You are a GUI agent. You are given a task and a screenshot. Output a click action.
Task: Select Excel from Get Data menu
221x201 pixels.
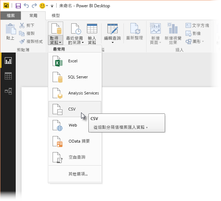75,61
